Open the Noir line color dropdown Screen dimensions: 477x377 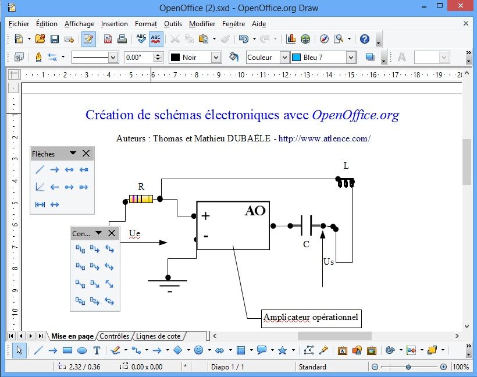(x=216, y=57)
